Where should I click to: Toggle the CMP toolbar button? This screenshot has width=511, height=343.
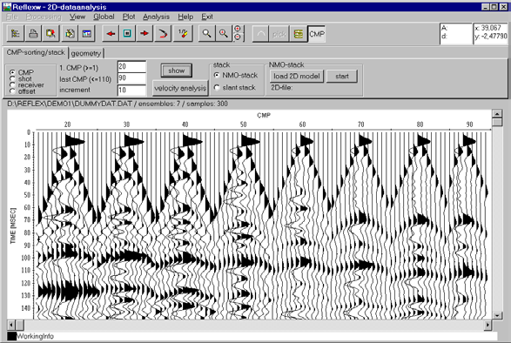coord(317,34)
